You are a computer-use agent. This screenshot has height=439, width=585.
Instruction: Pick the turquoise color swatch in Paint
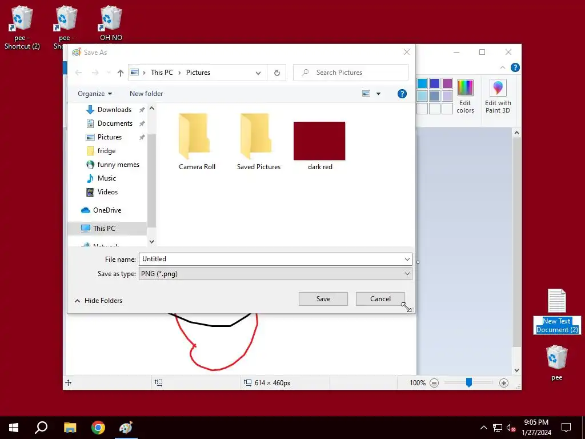click(x=422, y=83)
